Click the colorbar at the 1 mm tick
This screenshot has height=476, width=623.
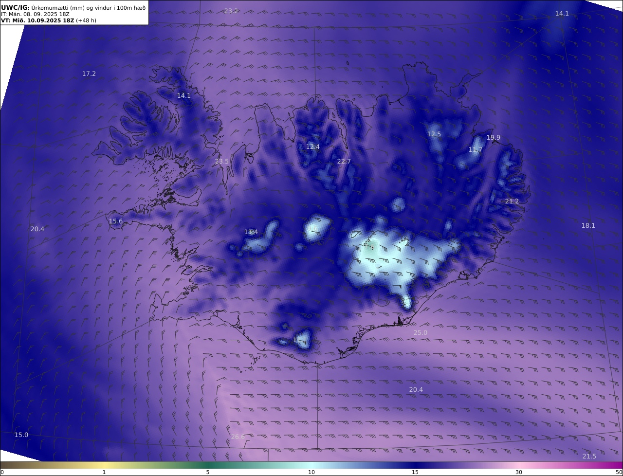tap(104, 465)
